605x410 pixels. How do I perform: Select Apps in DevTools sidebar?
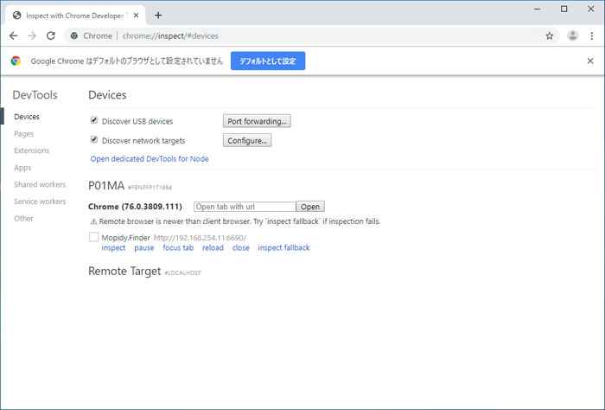point(22,168)
